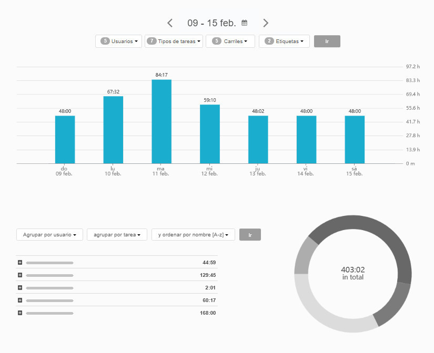Open the calendar date picker icon

(244, 23)
